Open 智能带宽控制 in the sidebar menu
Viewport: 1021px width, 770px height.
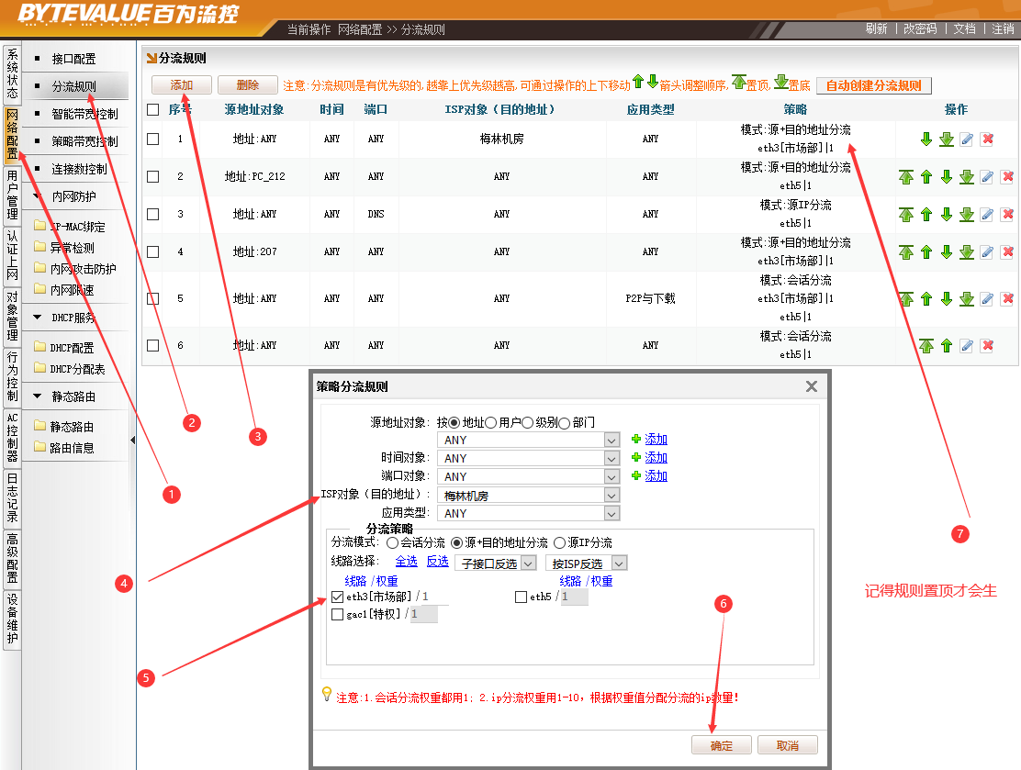84,115
